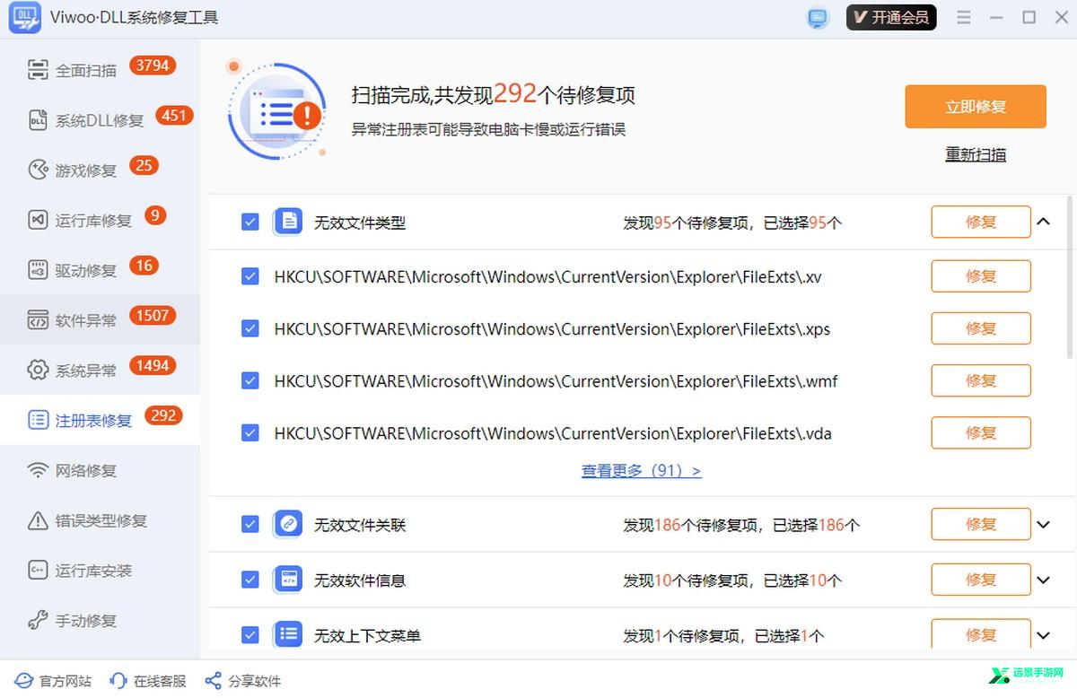Collapse the 无效文件类型 section chevron
The image size is (1077, 698).
coord(1043,222)
